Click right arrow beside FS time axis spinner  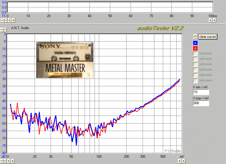(13, 20)
